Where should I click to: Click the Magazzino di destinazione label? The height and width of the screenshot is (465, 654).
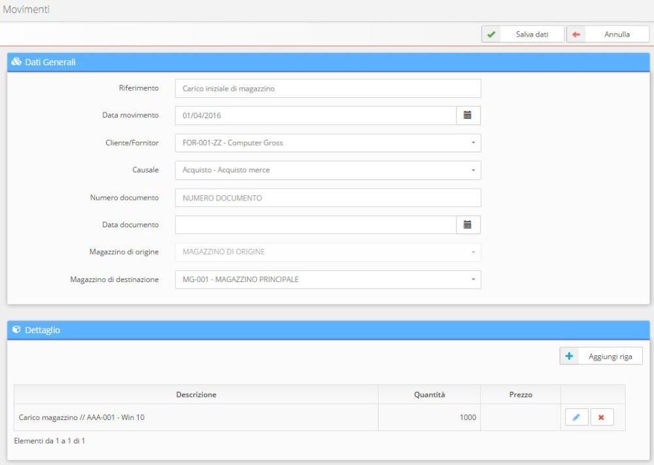pyautogui.click(x=114, y=279)
